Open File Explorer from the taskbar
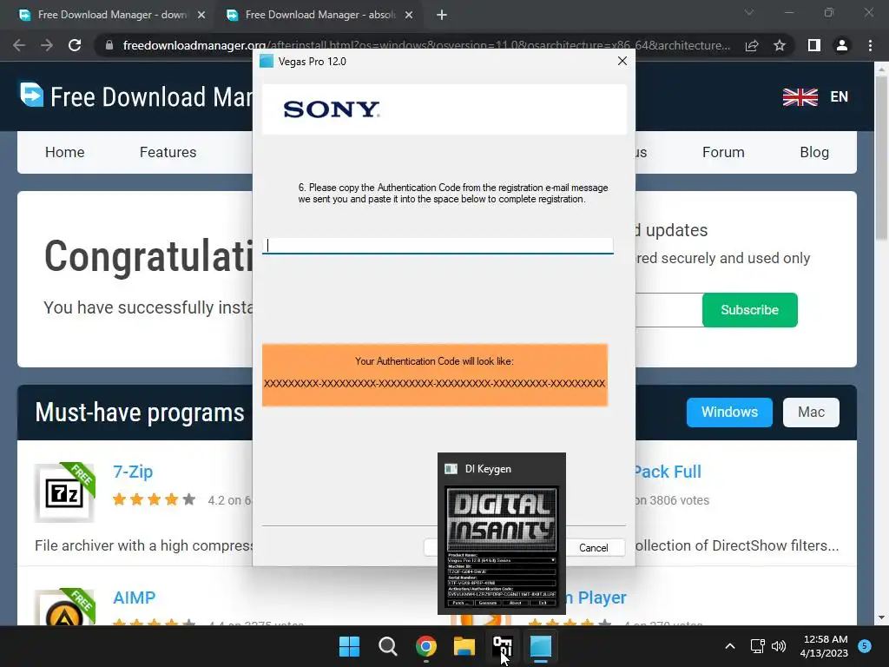889x667 pixels. coord(464,646)
